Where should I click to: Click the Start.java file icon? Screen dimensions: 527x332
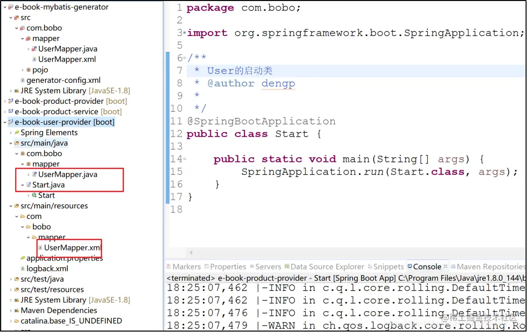click(x=28, y=185)
